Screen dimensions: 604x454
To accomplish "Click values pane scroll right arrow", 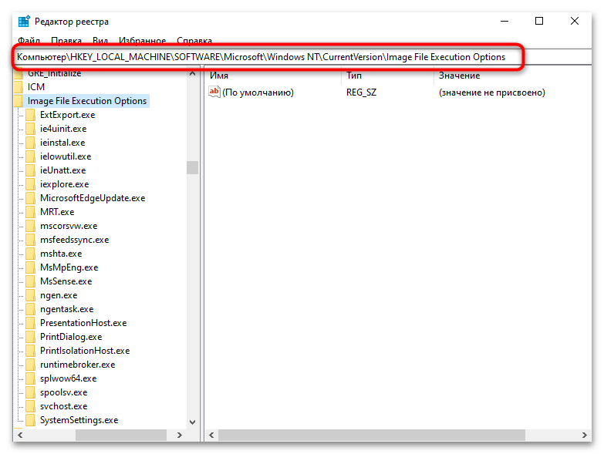I will click(585, 436).
